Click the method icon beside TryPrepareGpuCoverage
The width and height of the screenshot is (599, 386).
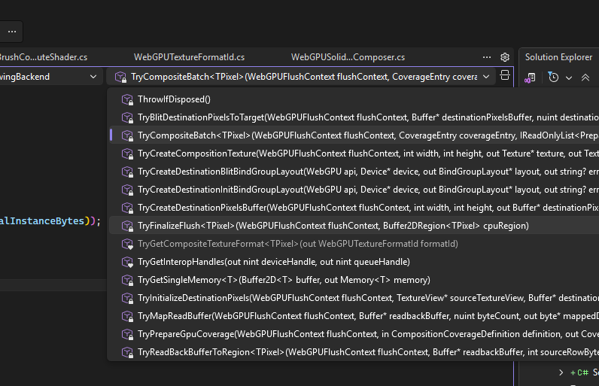coord(127,334)
